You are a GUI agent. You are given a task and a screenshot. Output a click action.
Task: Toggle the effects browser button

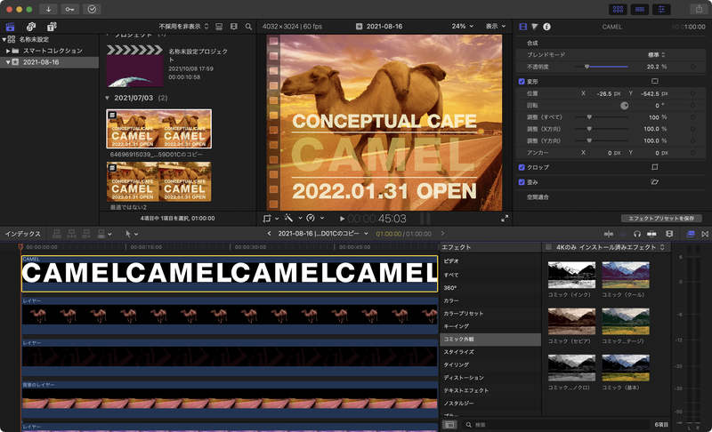tap(691, 234)
